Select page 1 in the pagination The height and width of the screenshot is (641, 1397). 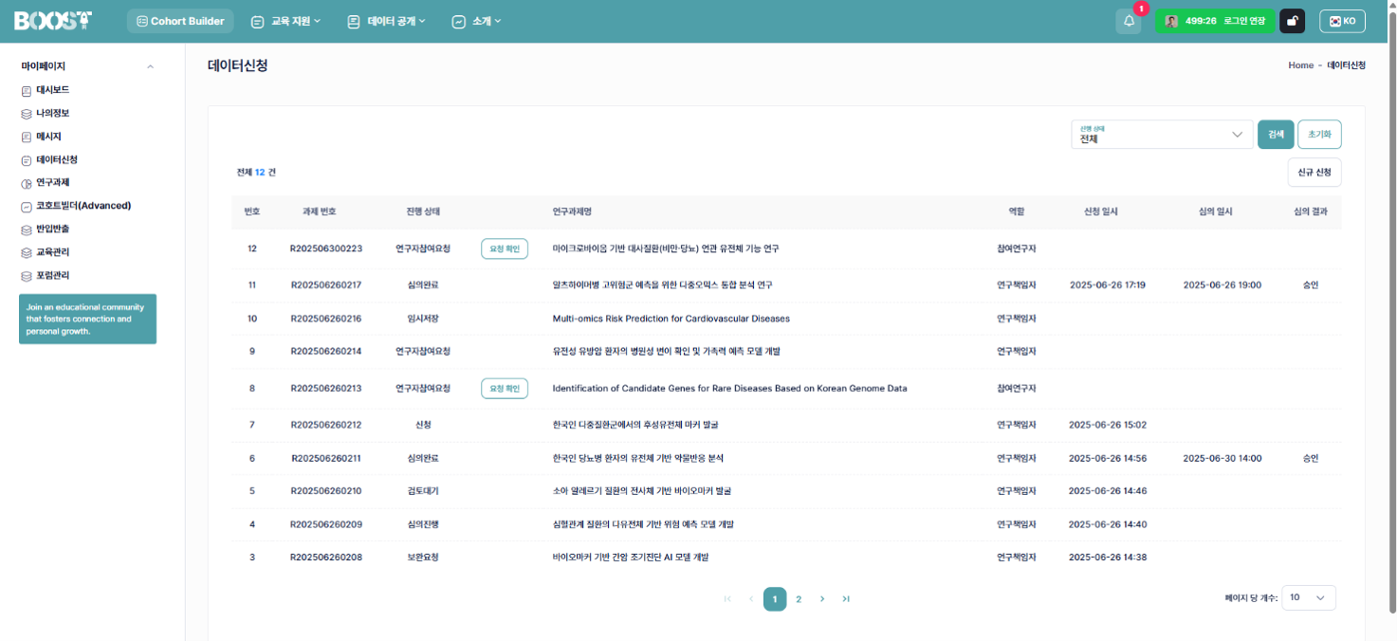tap(775, 599)
